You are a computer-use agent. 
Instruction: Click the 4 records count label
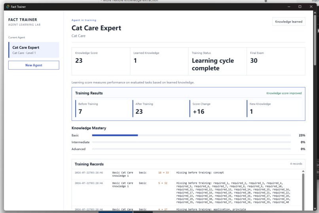tap(296, 164)
